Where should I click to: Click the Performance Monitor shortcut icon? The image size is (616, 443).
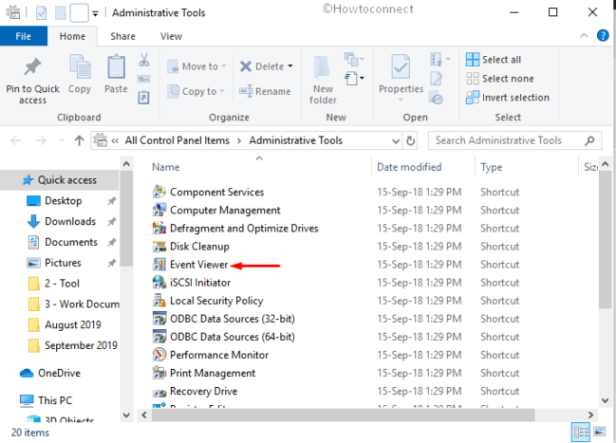tap(159, 355)
